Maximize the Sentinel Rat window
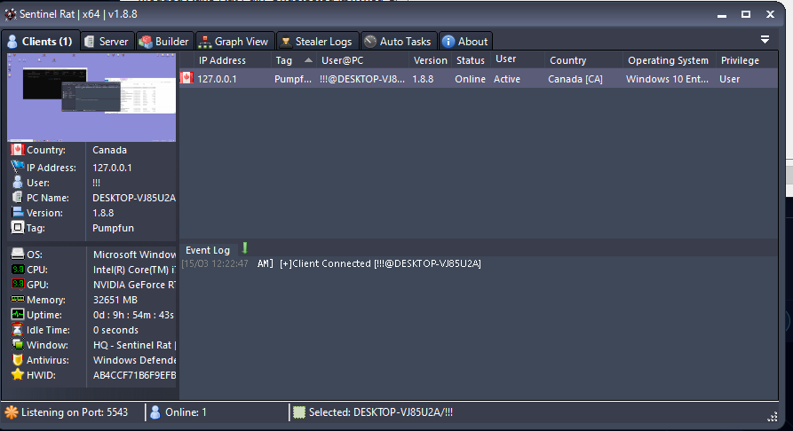 745,14
